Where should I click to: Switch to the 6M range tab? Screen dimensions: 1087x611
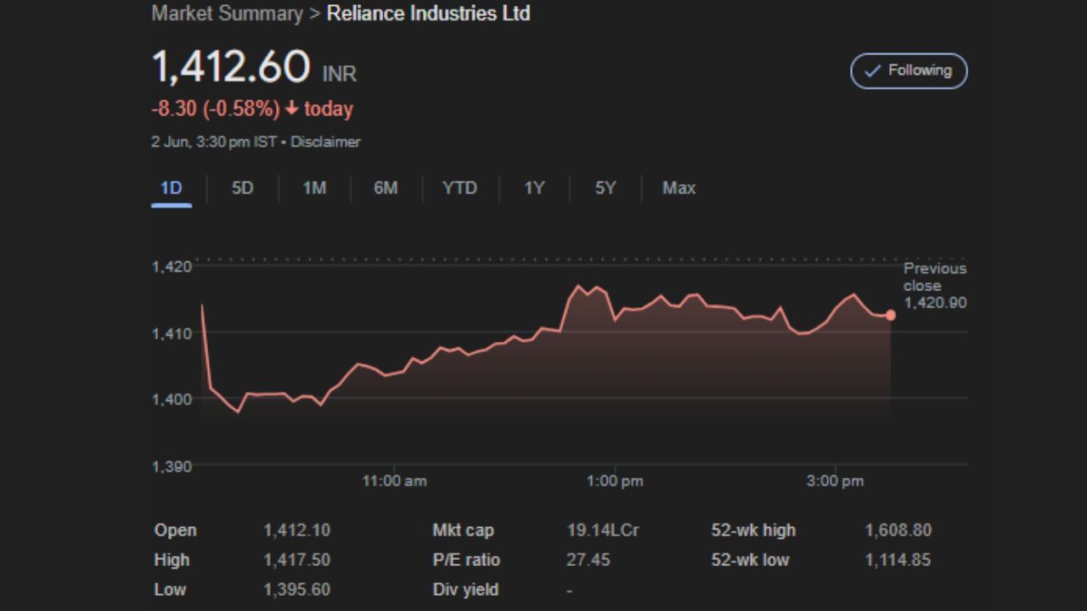(386, 188)
